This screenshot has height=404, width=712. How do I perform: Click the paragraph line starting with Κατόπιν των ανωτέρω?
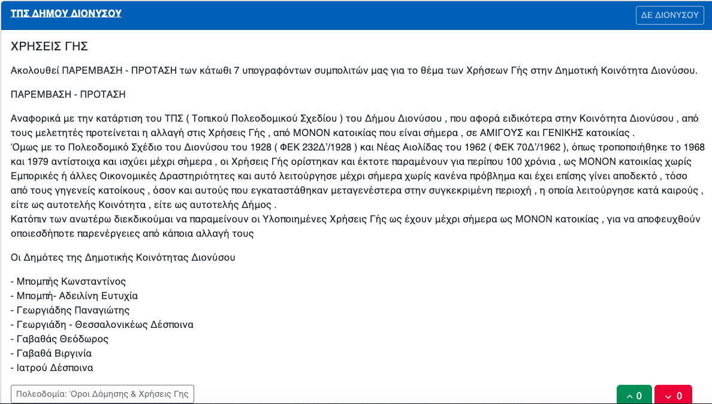pos(355,219)
